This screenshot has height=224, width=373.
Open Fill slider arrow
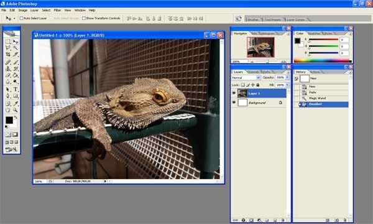pyautogui.click(x=287, y=85)
